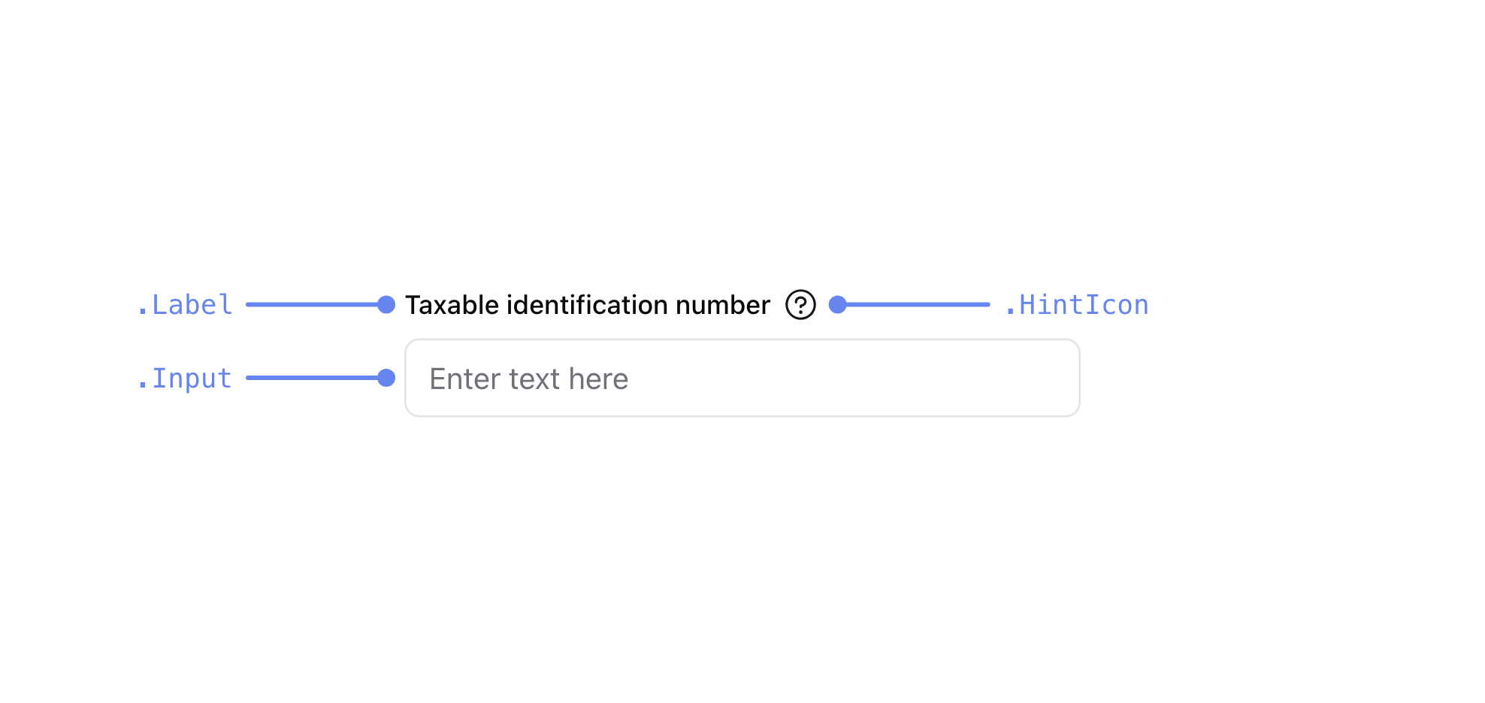This screenshot has height=703, width=1485.
Task: Click the blue dot beside the hint icon
Action: point(838,304)
